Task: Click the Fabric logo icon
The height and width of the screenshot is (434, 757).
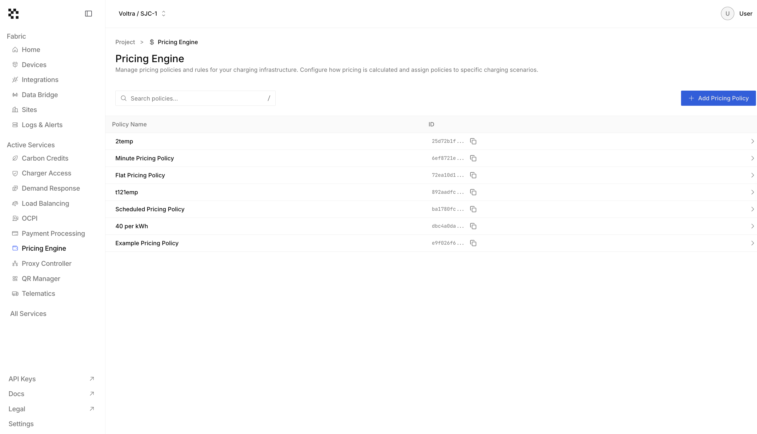Action: pyautogui.click(x=13, y=14)
